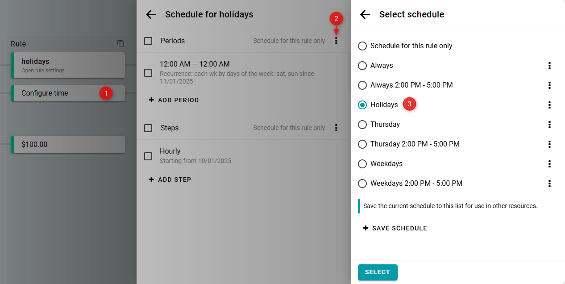Click the Add Period button
565x284 pixels.
[x=174, y=100]
